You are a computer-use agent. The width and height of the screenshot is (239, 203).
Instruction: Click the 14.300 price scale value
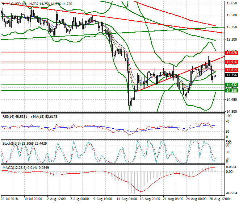click(232, 112)
